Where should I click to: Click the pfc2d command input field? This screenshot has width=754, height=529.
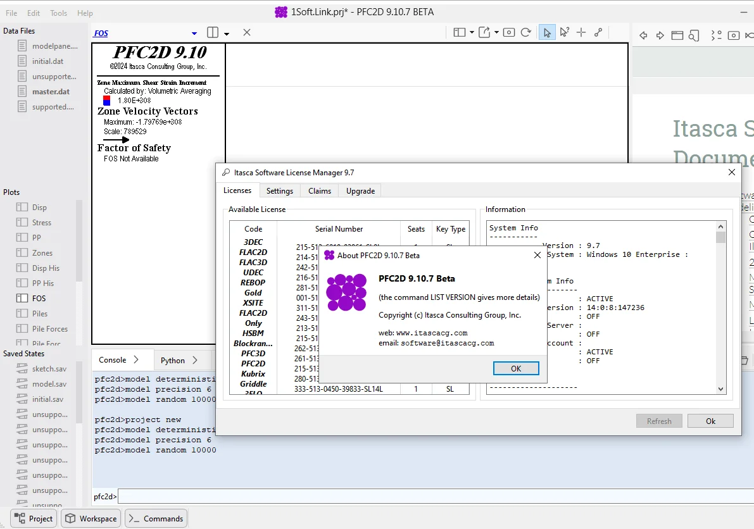pyautogui.click(x=435, y=496)
